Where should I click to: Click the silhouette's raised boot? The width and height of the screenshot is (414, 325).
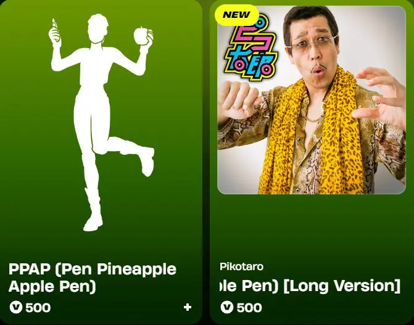click(x=146, y=161)
